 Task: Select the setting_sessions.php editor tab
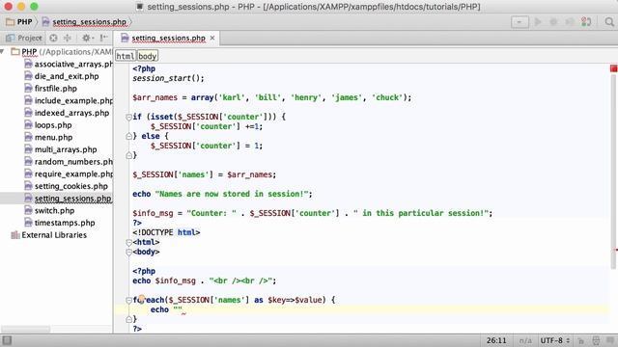click(168, 38)
